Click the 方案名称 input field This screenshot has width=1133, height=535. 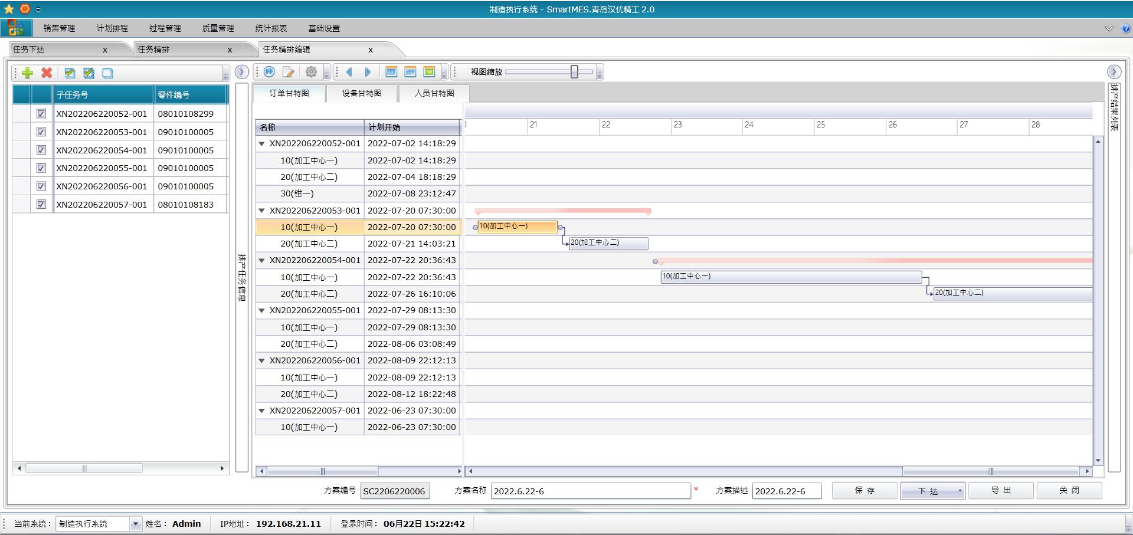pyautogui.click(x=590, y=491)
